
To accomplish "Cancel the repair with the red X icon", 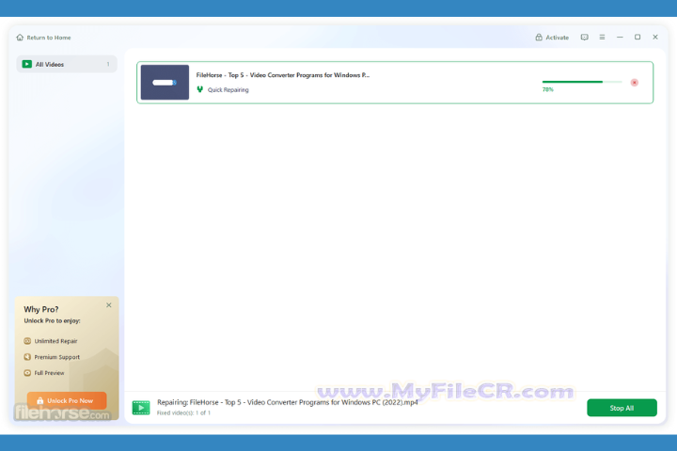I will pyautogui.click(x=635, y=83).
